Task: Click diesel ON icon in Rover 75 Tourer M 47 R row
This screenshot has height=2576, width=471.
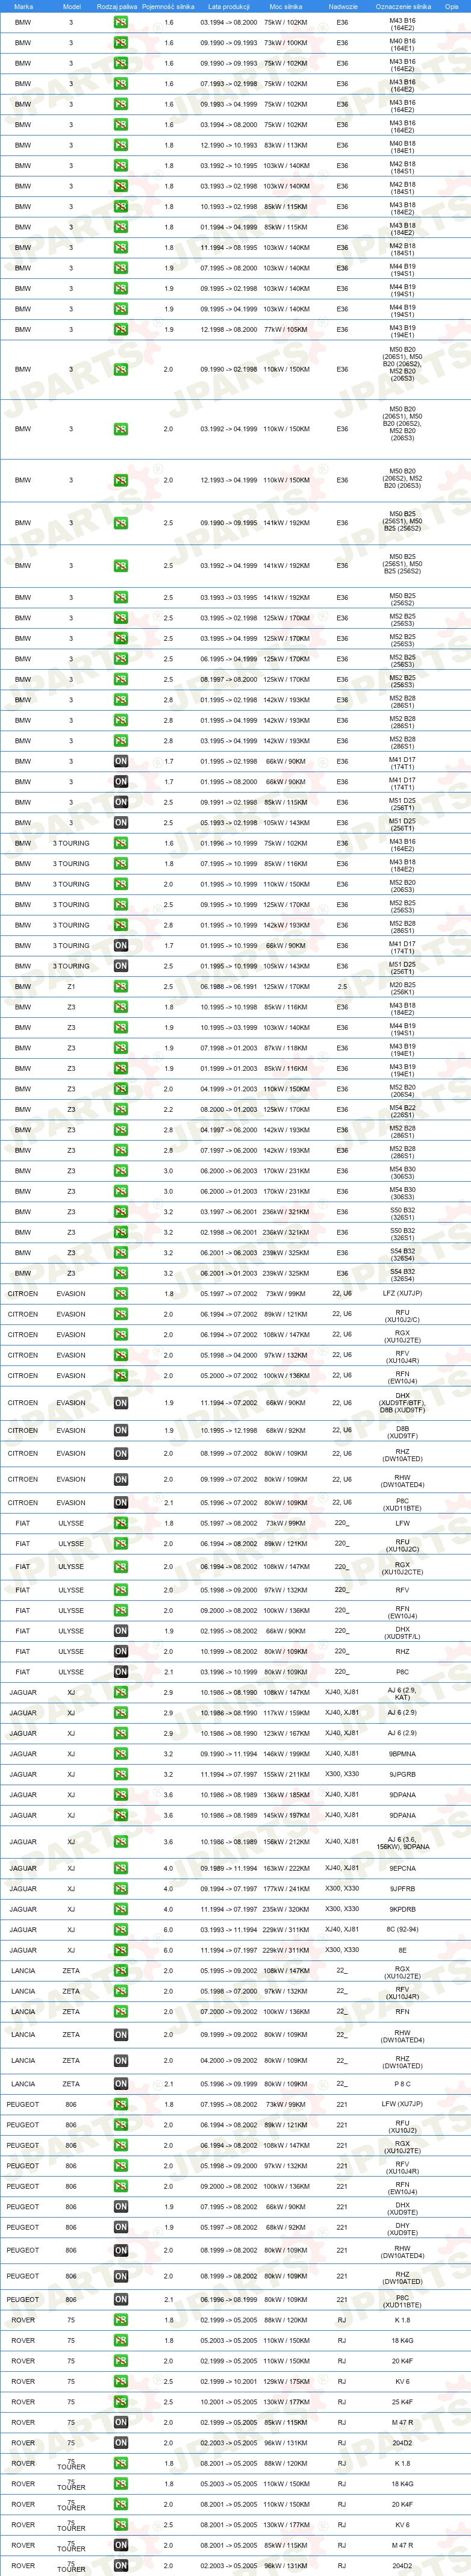Action: 120,2545
